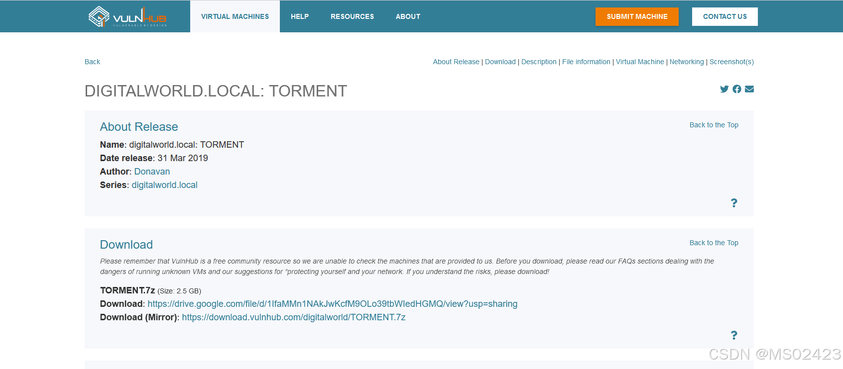Jump to Download anchor link
Image resolution: width=843 pixels, height=369 pixels.
point(500,62)
